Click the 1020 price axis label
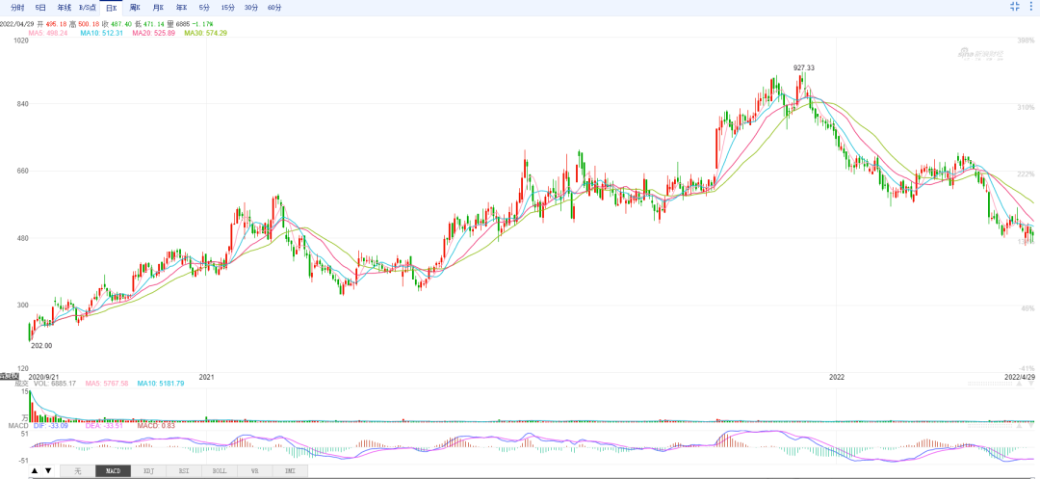This screenshot has height=479, width=1040. [20, 40]
